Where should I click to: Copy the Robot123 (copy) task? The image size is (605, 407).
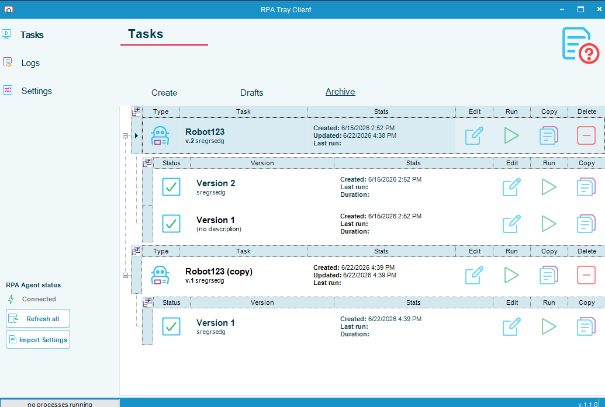[x=549, y=275]
